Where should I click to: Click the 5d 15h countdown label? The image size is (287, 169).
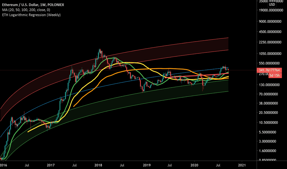pos(275,75)
